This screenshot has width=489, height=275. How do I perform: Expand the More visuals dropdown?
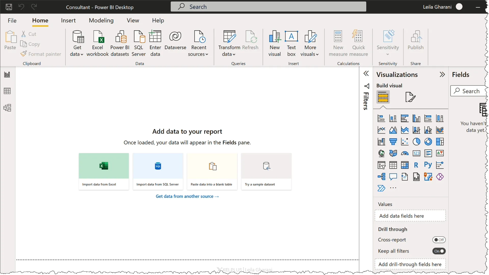click(310, 54)
